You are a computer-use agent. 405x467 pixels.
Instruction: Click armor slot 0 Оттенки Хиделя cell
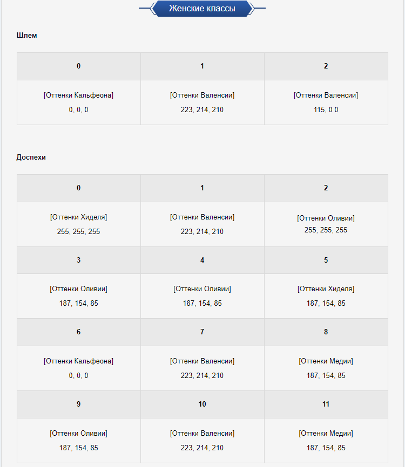[x=79, y=224]
